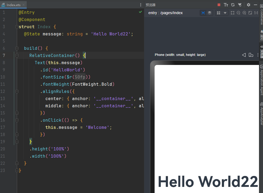Click the plug icon in previewer toolbar
Screen dimensions: 263x193
(x=240, y=5)
